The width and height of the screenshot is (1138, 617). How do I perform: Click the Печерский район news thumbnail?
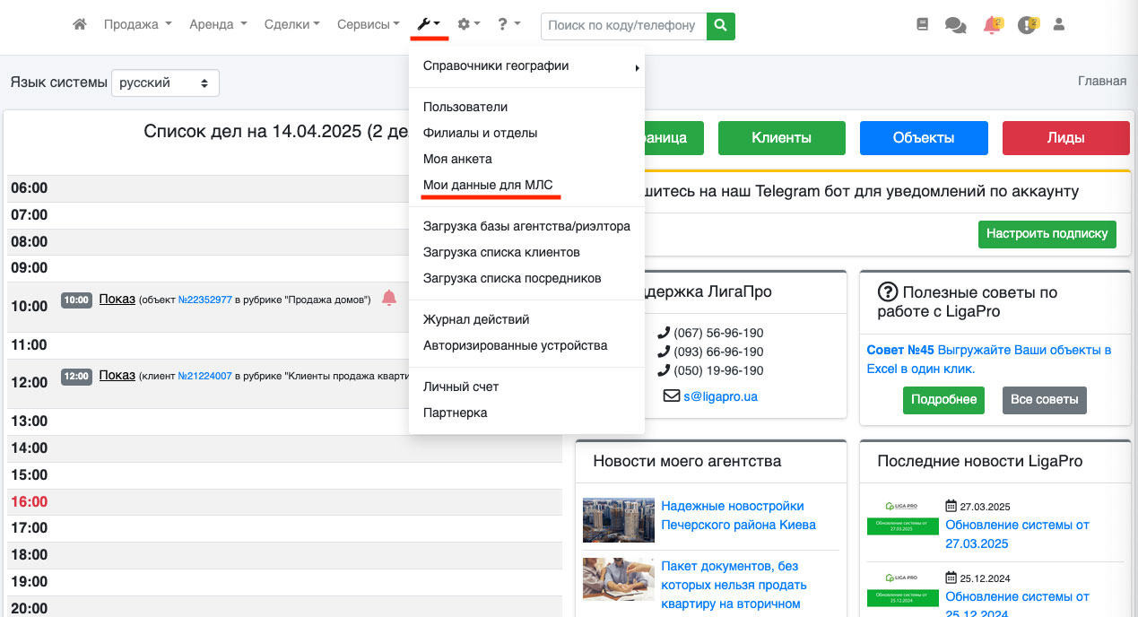point(618,520)
